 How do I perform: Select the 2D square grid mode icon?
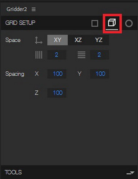pos(95,23)
